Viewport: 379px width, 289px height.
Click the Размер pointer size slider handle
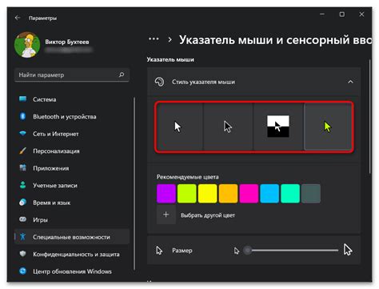coord(248,251)
